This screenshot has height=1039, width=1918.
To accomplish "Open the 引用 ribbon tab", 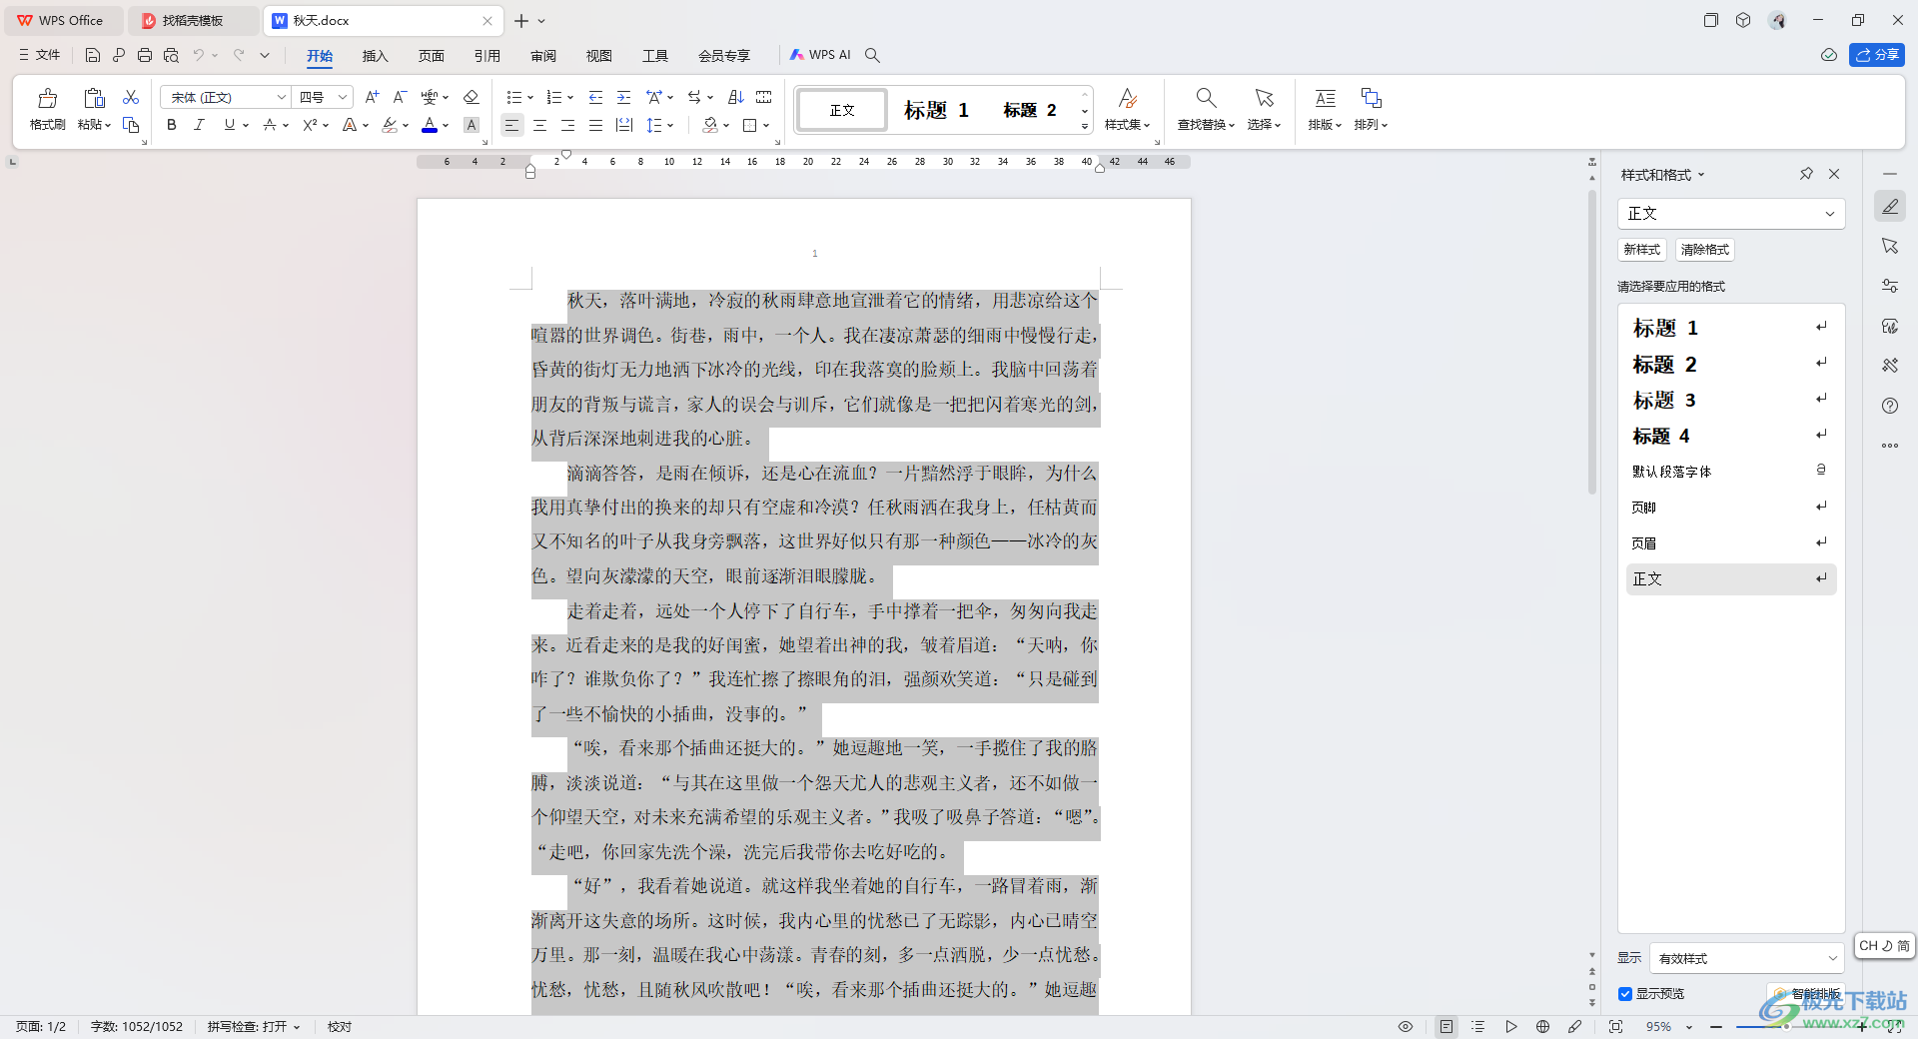I will [x=486, y=56].
